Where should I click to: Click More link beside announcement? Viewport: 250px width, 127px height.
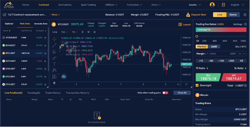point(56,15)
